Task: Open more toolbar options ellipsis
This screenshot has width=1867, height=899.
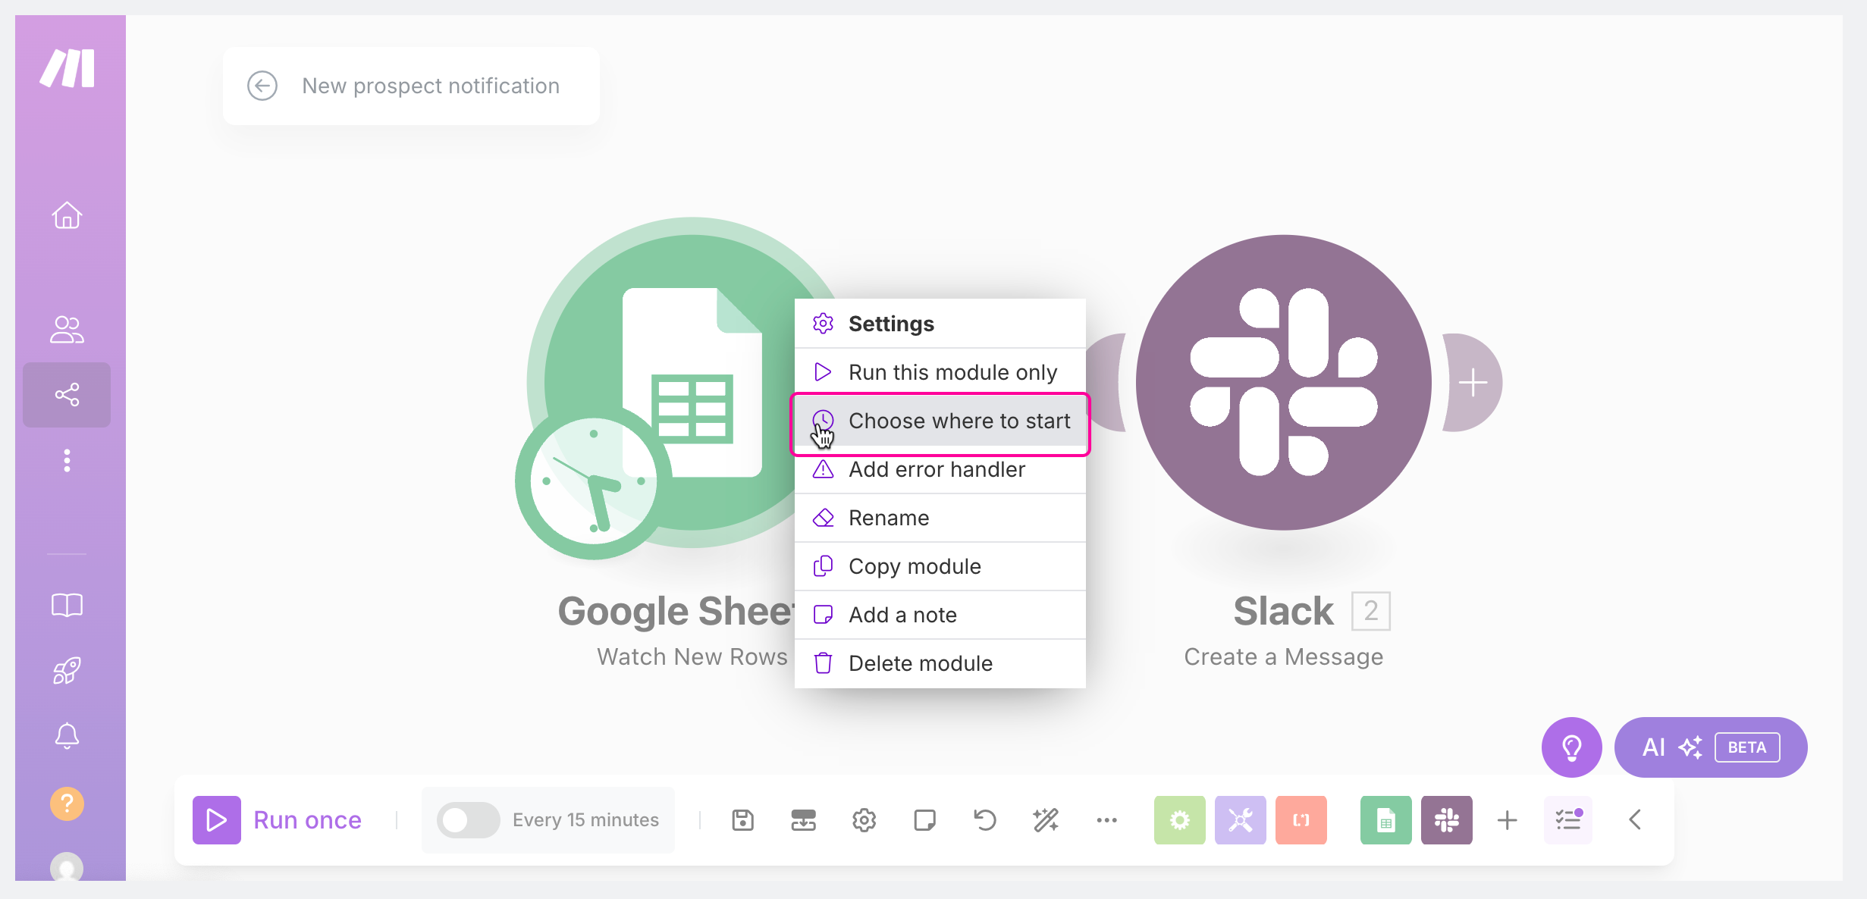Action: [x=1106, y=820]
